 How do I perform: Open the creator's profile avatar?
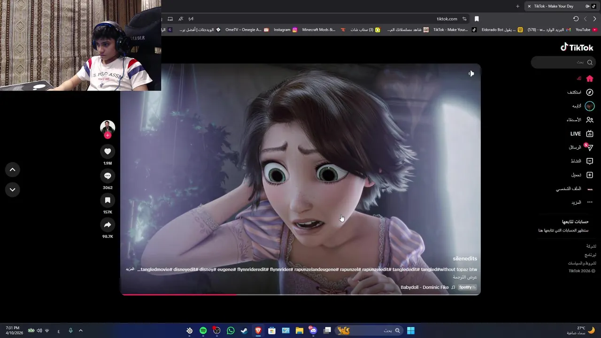[x=108, y=127]
